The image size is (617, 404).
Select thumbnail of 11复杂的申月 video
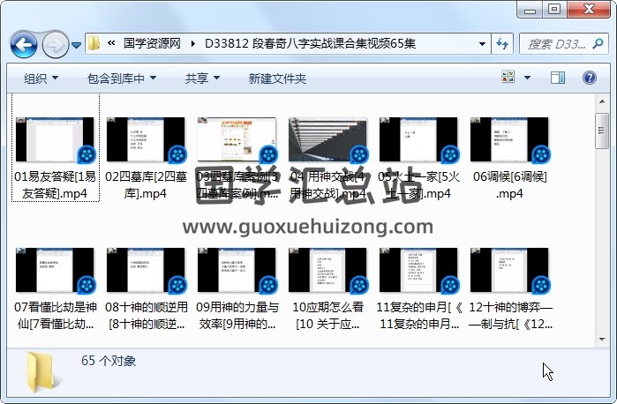click(418, 270)
